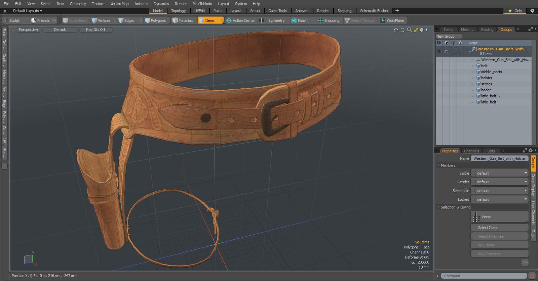Click the record button beside Command field

coord(532,276)
